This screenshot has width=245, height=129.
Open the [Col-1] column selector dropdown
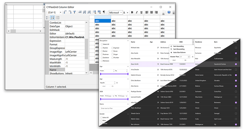point(60,12)
